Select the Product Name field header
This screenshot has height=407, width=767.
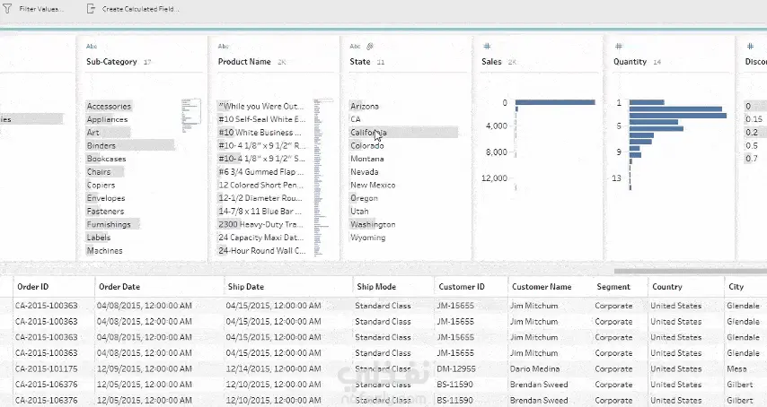(244, 62)
